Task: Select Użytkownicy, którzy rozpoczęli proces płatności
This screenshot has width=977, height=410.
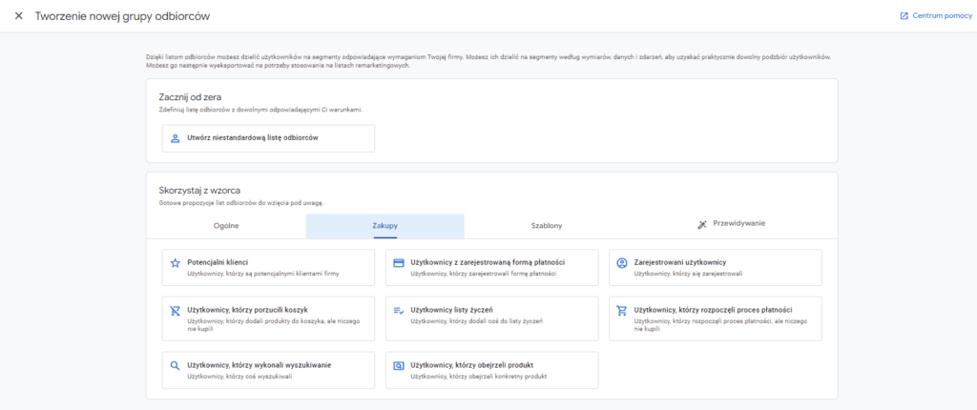Action: point(716,318)
